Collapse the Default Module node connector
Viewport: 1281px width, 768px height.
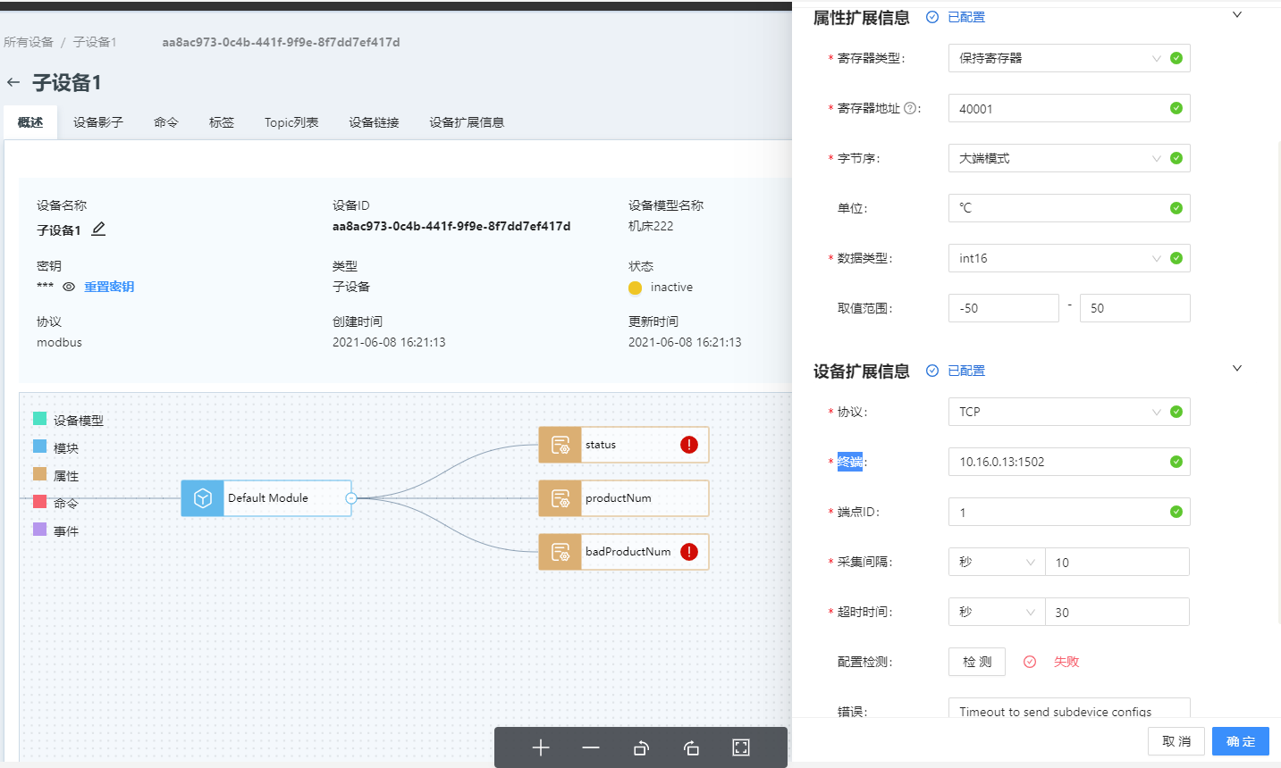click(x=351, y=498)
